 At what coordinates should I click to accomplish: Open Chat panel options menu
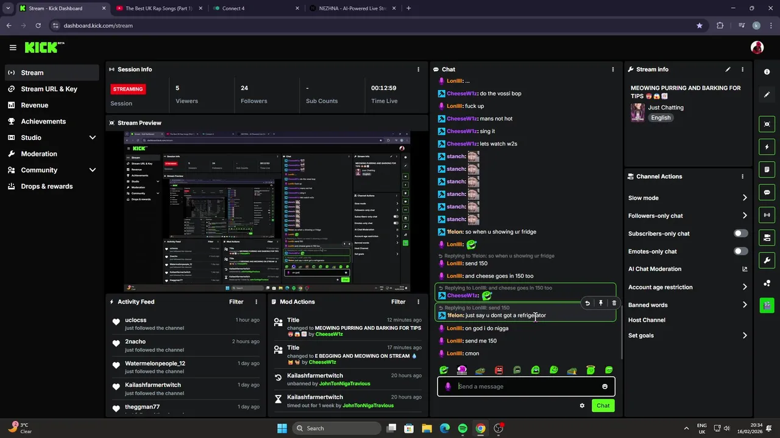click(x=612, y=69)
